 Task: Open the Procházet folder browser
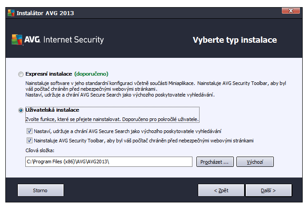(x=215, y=162)
